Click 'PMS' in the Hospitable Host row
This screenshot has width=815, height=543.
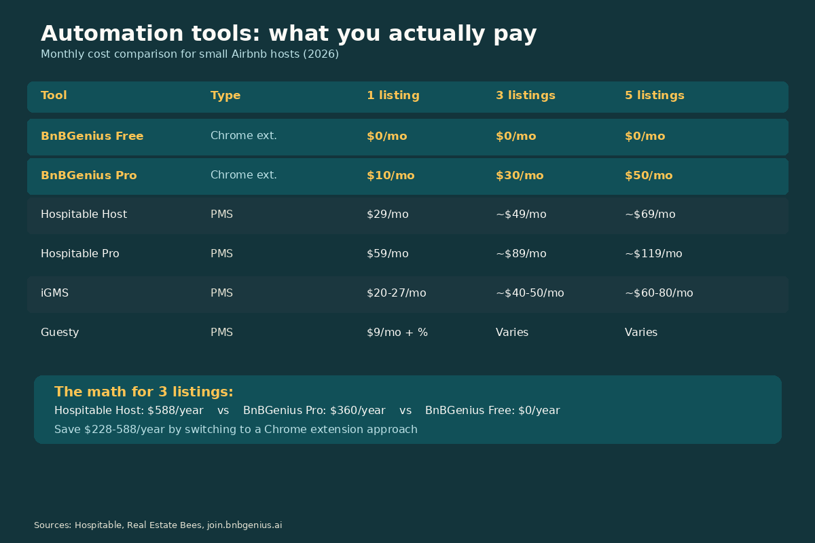(221, 214)
